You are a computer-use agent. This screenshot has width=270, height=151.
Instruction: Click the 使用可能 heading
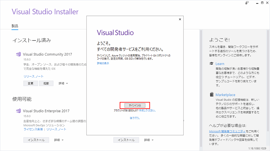22,99
